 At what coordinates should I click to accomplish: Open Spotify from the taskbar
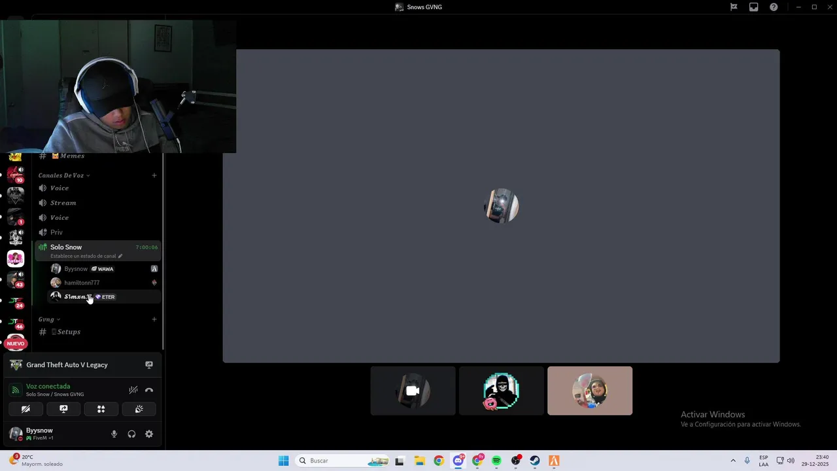[496, 461]
